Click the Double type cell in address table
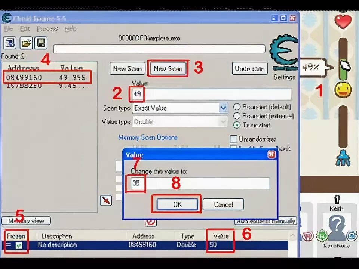The height and width of the screenshot is (269, 359). (186, 245)
